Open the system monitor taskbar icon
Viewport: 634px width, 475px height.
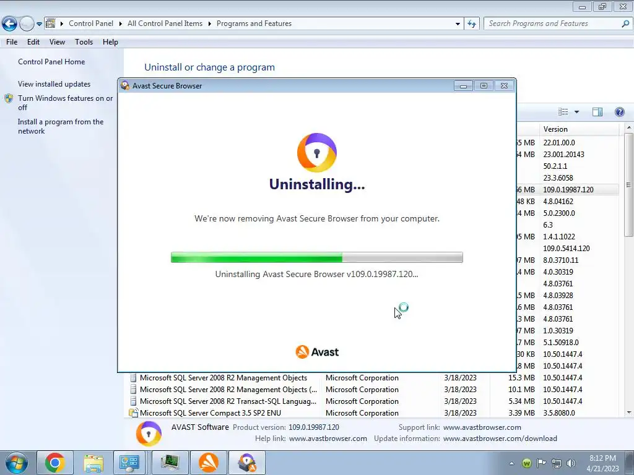(x=170, y=463)
